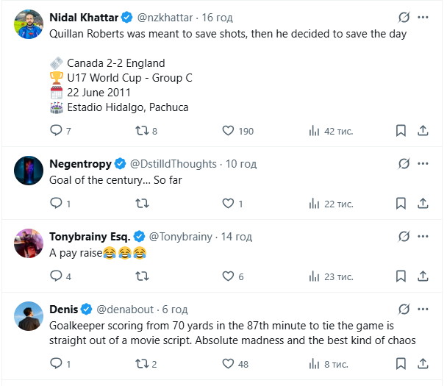Like Nidal Khattar's tweet
The width and height of the screenshot is (447, 386).
click(229, 131)
